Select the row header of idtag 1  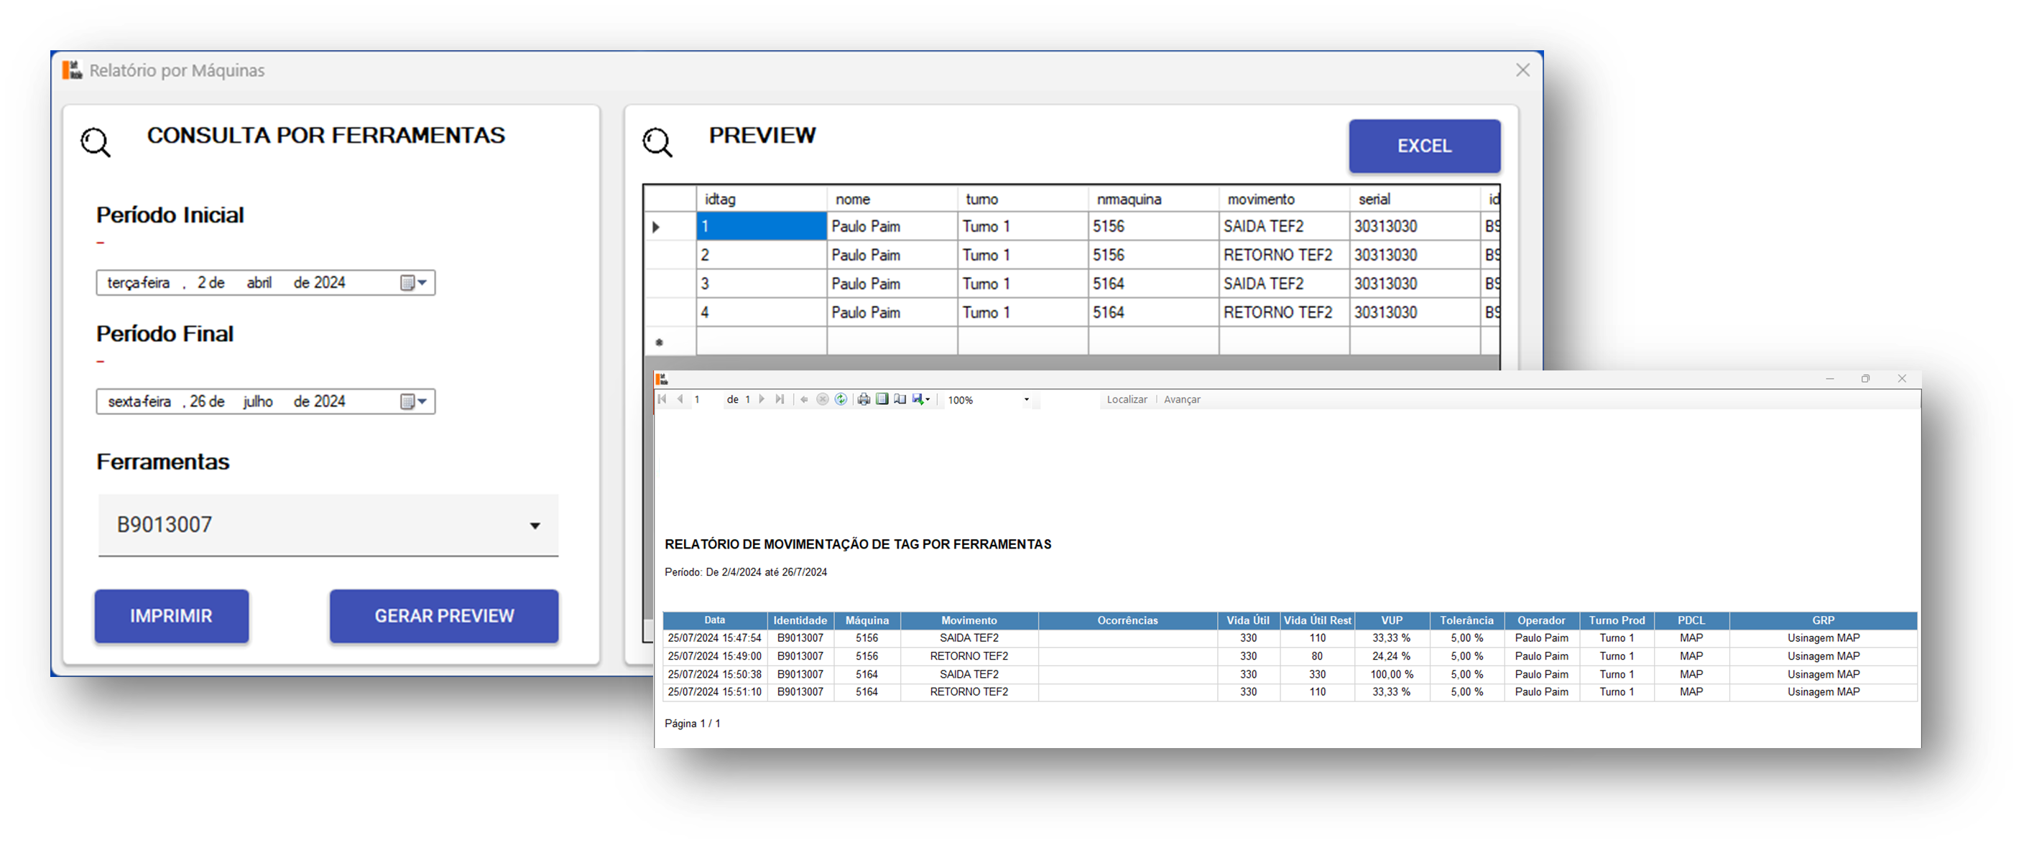click(670, 227)
